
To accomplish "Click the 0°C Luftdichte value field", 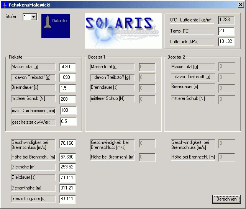I will pyautogui.click(x=226, y=20).
